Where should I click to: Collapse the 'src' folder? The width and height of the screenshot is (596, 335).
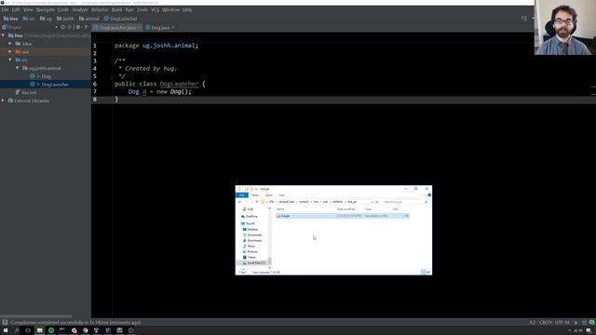tap(10, 60)
